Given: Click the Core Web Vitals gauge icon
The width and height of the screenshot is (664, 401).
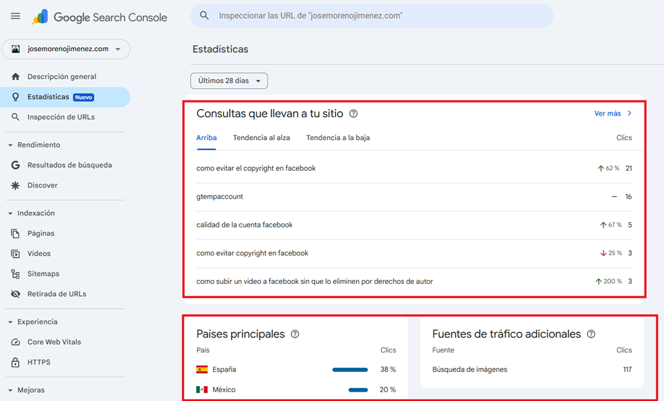Looking at the screenshot, I should [x=15, y=342].
